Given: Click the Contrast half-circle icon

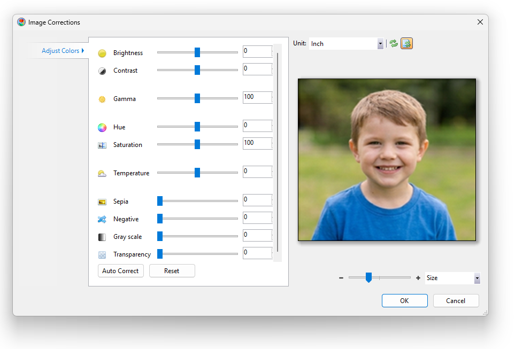Looking at the screenshot, I should pos(102,70).
